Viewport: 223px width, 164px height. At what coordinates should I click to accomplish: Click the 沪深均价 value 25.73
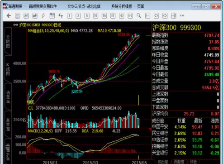[189, 114]
